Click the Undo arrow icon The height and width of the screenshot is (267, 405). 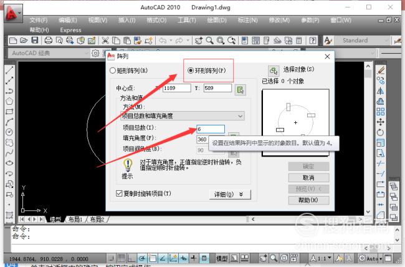163,41
